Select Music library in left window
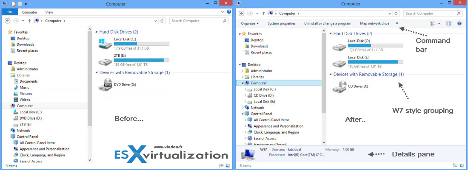Screen dimensions: 468x170 click(22, 87)
